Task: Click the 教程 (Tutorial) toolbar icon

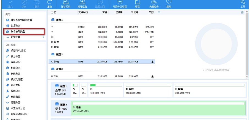Action: pyautogui.click(x=137, y=4)
